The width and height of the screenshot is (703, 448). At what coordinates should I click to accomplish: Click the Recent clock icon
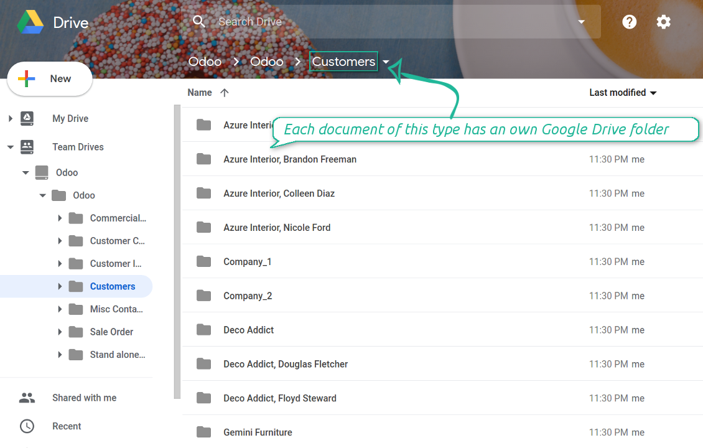click(27, 426)
